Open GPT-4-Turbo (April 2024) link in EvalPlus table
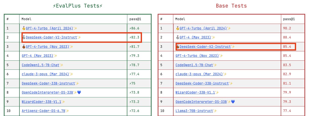Image resolution: width=309 pixels, height=116 pixels. tap(49, 28)
